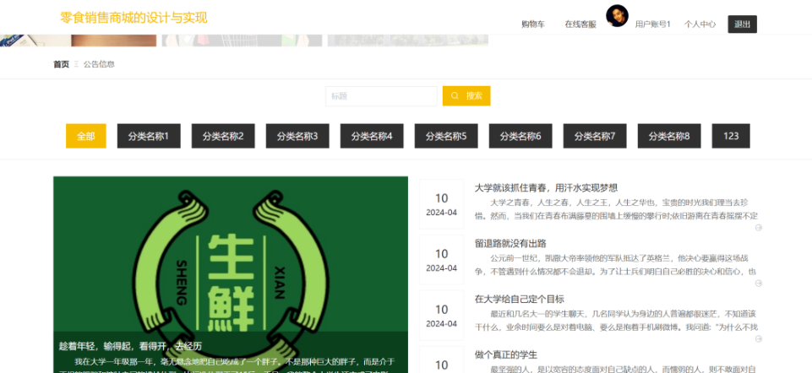Viewport: 812px width, 373px height.
Task: Select 分类名称2 category
Action: [223, 136]
